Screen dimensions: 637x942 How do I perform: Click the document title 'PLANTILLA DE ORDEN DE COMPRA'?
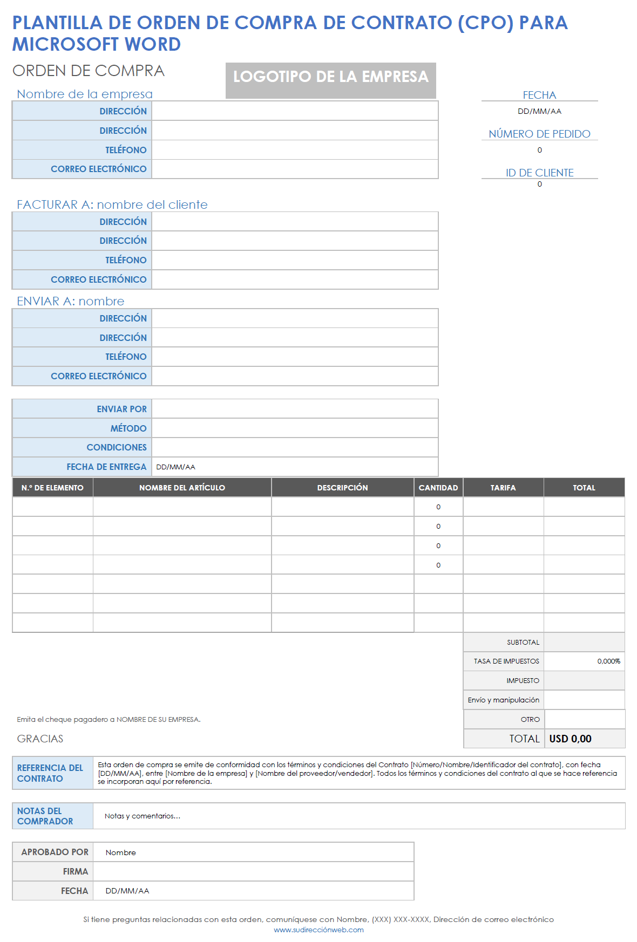290,33
